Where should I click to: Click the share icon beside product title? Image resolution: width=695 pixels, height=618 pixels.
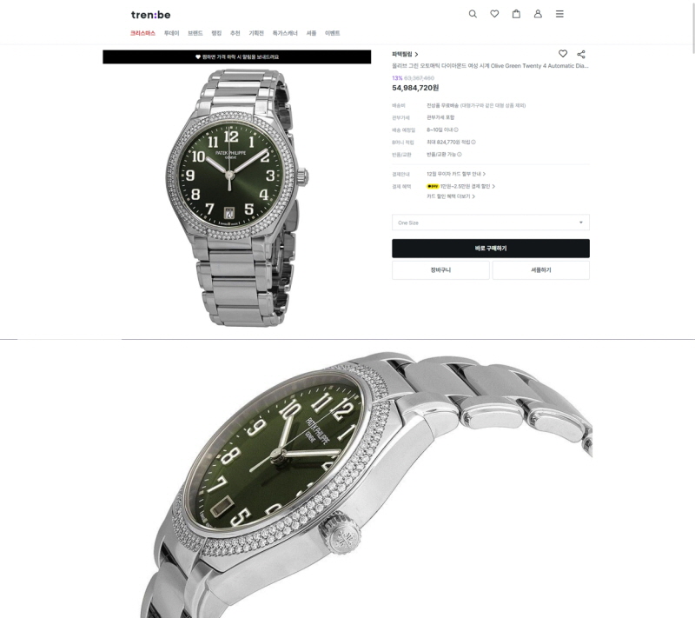point(581,54)
